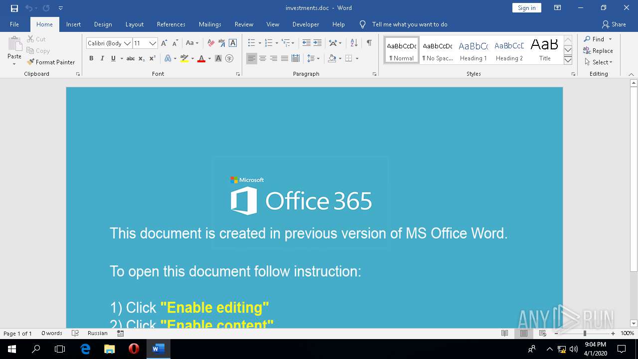This screenshot has width=638, height=359.
Task: Open the Bullets dropdown arrow
Action: point(260,43)
